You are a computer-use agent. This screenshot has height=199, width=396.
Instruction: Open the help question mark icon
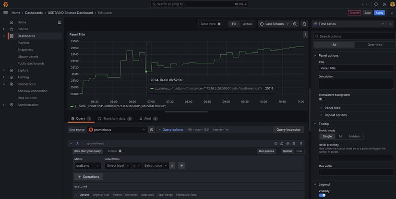(376, 4)
